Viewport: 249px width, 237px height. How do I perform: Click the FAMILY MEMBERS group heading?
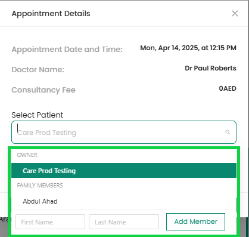(x=40, y=186)
